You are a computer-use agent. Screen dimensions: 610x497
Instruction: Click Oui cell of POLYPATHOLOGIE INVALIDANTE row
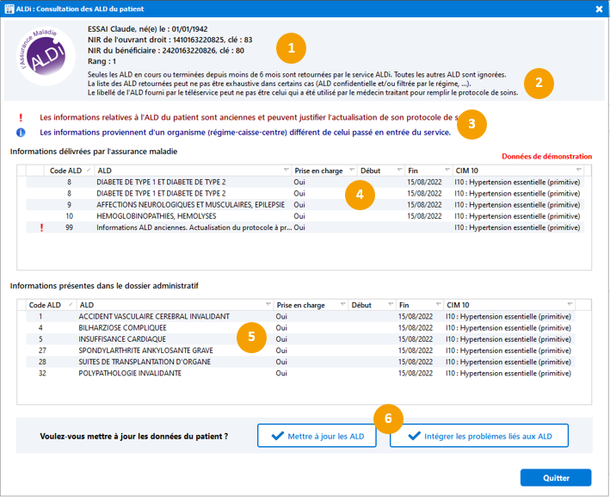tap(281, 373)
